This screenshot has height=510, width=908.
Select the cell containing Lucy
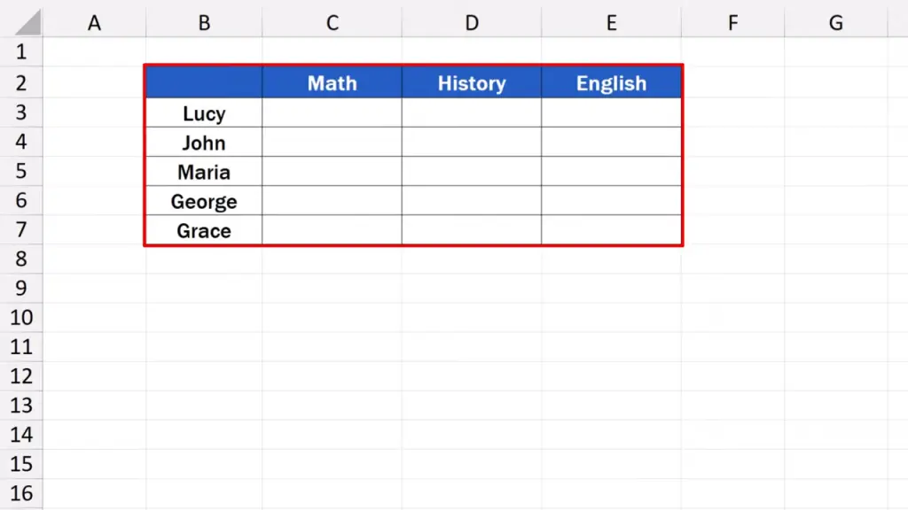point(204,113)
